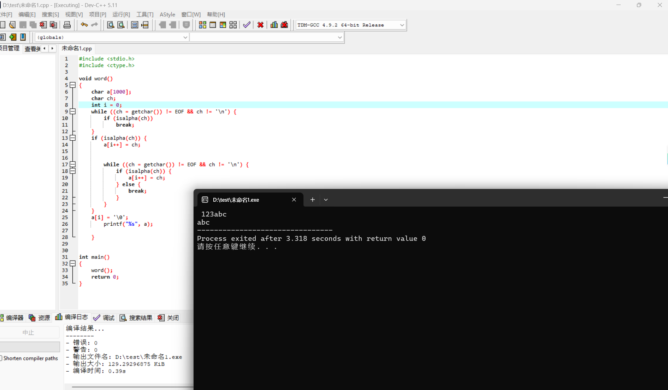
Task: Click the toolbar icon left of the gray arrows
Action: click(x=145, y=25)
